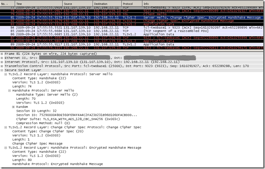The height and width of the screenshot is (169, 265).
Task: Select Handshake Type: Server Hello (2)
Action: tap(47, 95)
